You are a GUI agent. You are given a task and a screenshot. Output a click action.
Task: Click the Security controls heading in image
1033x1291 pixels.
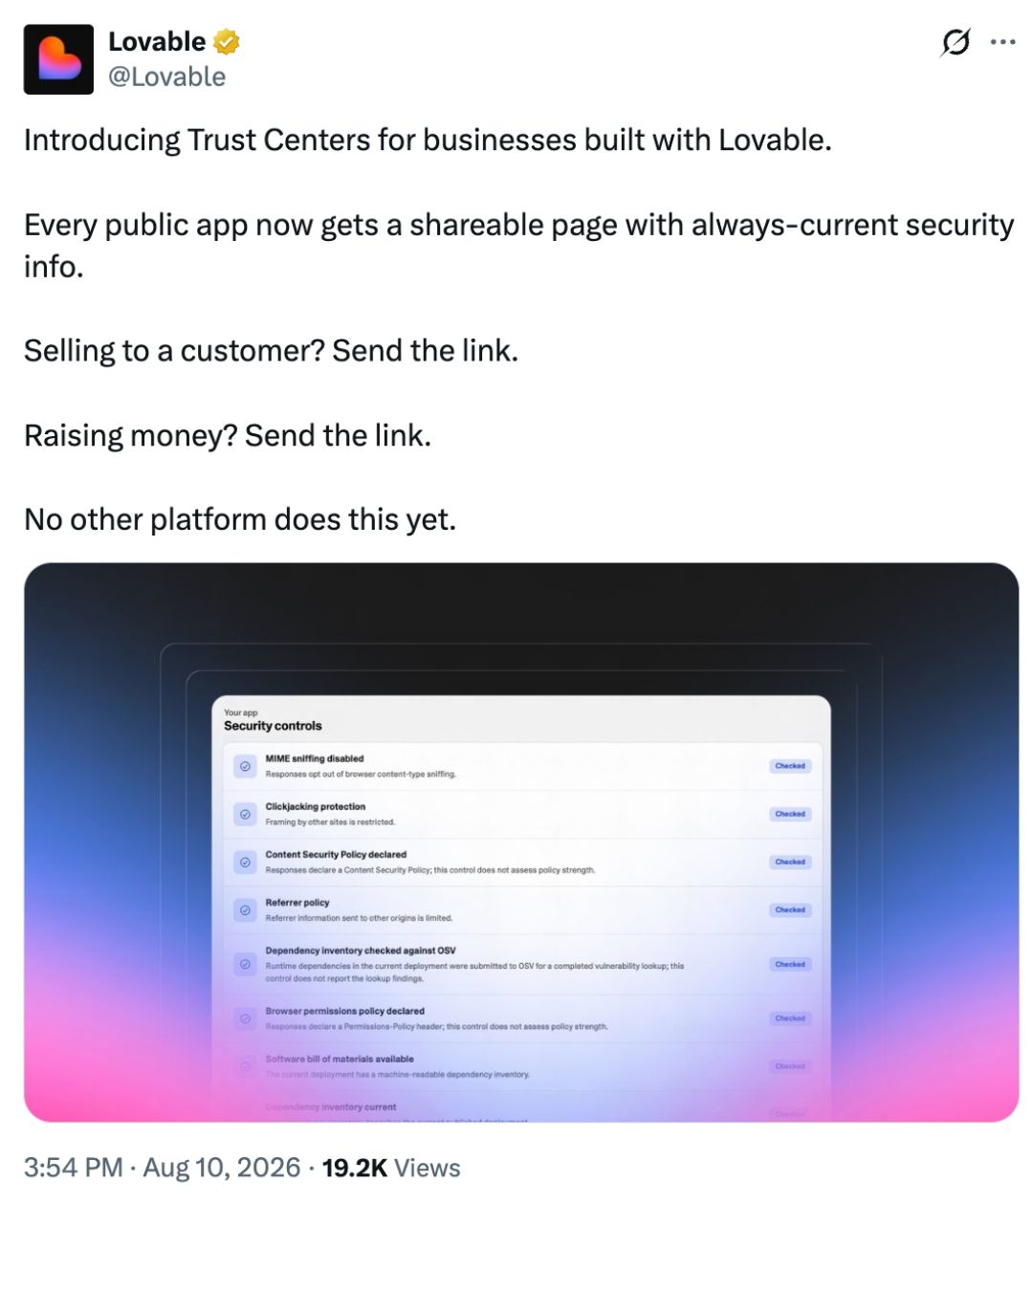(273, 726)
